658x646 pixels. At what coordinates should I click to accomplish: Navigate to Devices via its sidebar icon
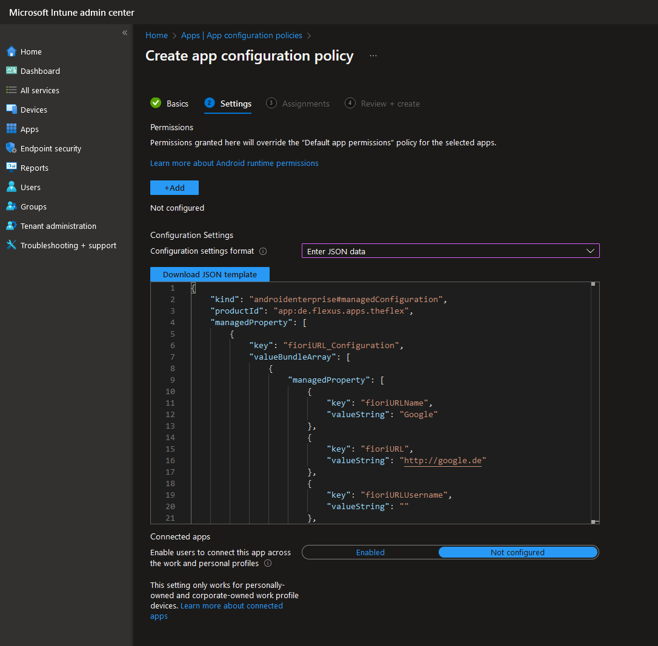coord(12,110)
